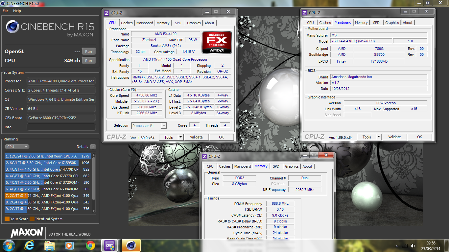Select Caches tab in Memory CPU-Z window

tap(225, 166)
